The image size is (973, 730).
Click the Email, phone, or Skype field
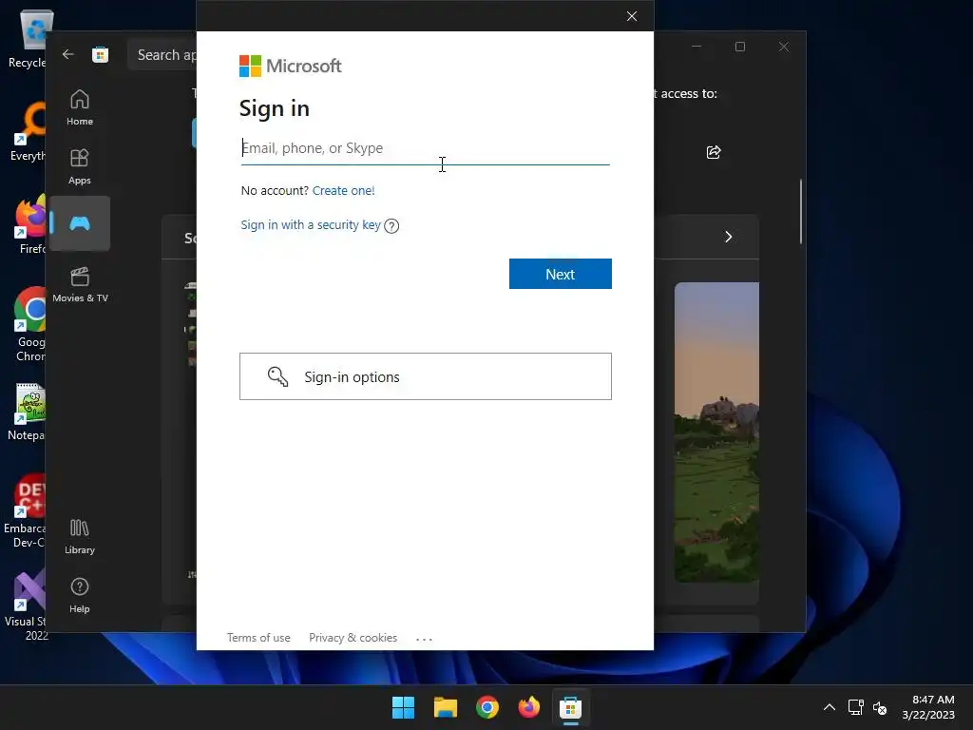[425, 148]
